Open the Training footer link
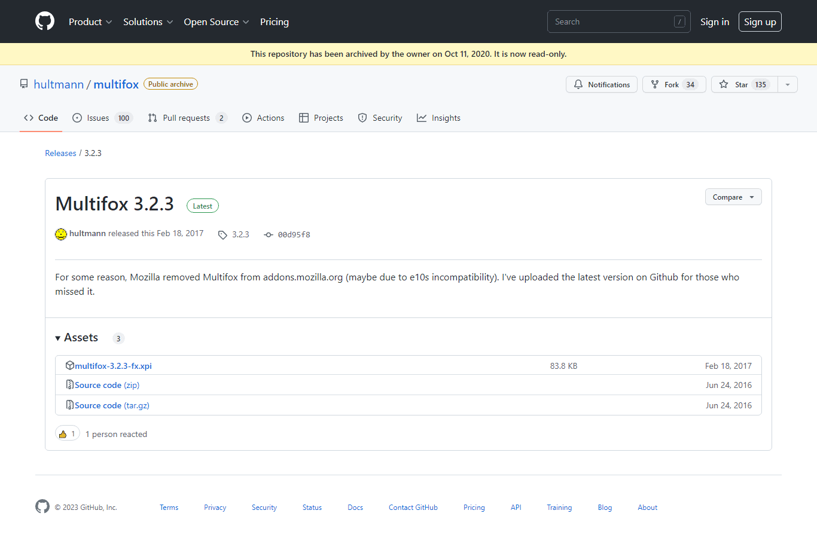 559,508
